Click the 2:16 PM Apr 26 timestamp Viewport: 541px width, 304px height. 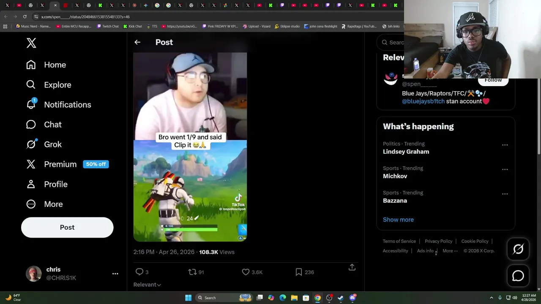[x=164, y=252]
